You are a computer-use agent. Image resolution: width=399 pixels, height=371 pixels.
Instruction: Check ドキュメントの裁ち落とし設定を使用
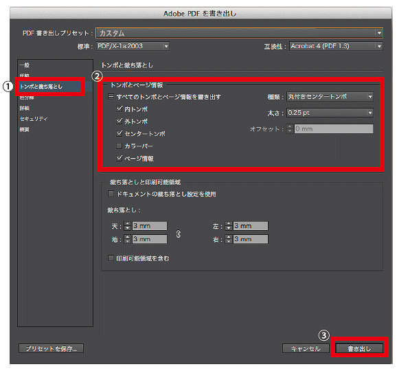coord(111,194)
